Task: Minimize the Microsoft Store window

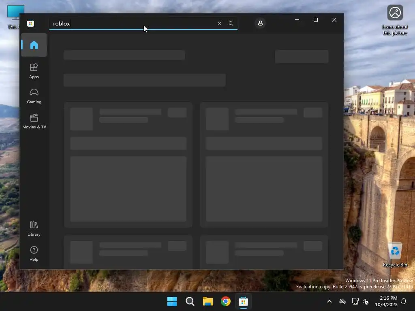Action: click(x=297, y=20)
